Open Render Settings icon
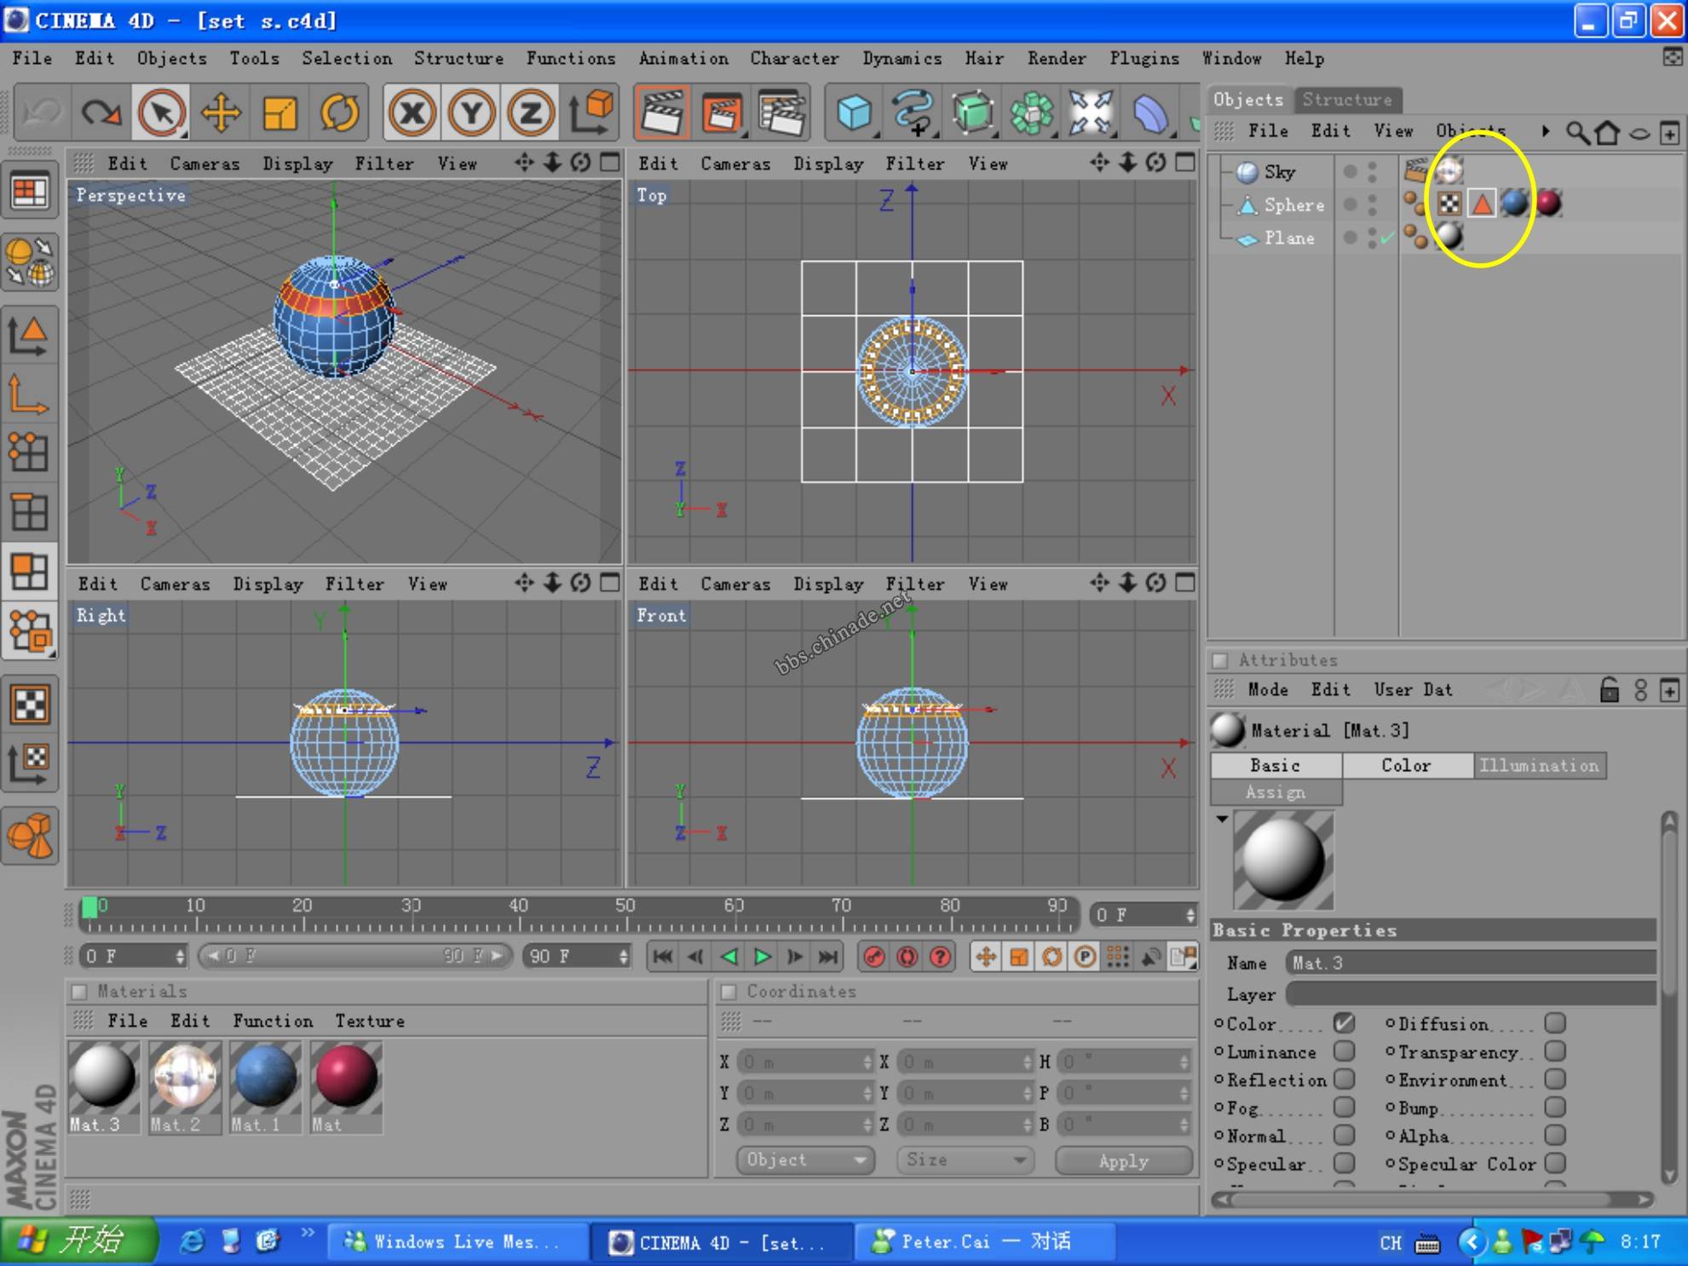 click(781, 112)
